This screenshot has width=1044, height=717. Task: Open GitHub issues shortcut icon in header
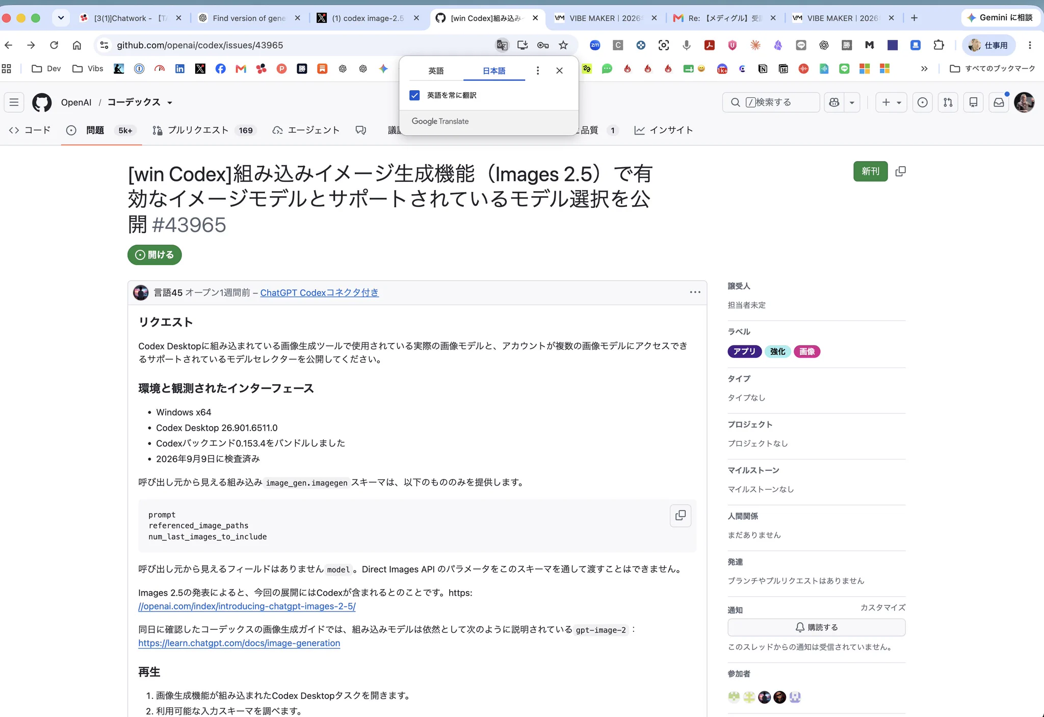tap(922, 102)
